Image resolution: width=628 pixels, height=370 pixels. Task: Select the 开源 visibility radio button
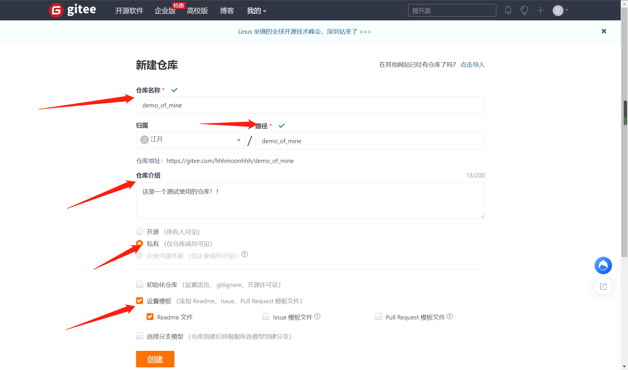(x=139, y=231)
